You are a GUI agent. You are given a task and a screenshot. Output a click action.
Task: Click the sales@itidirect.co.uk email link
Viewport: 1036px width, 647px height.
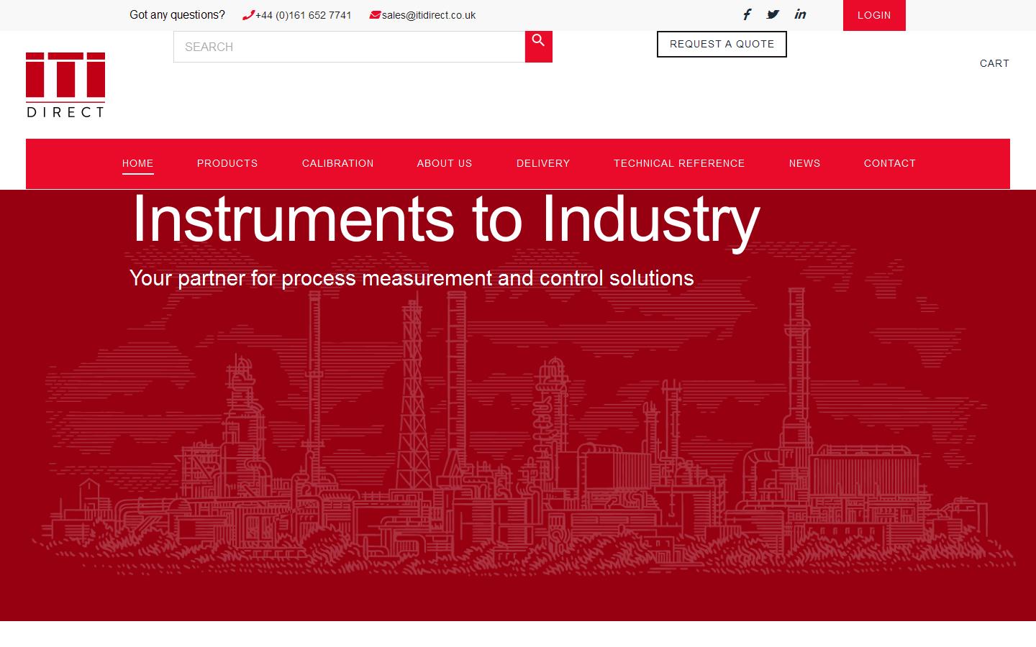(428, 15)
